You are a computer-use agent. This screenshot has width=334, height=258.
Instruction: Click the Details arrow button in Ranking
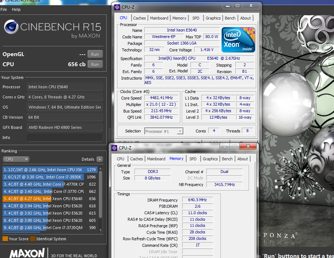[100, 159]
